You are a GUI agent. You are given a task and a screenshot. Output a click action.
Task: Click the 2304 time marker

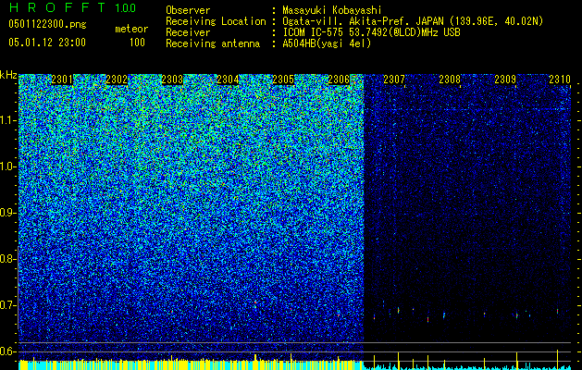[x=228, y=80]
